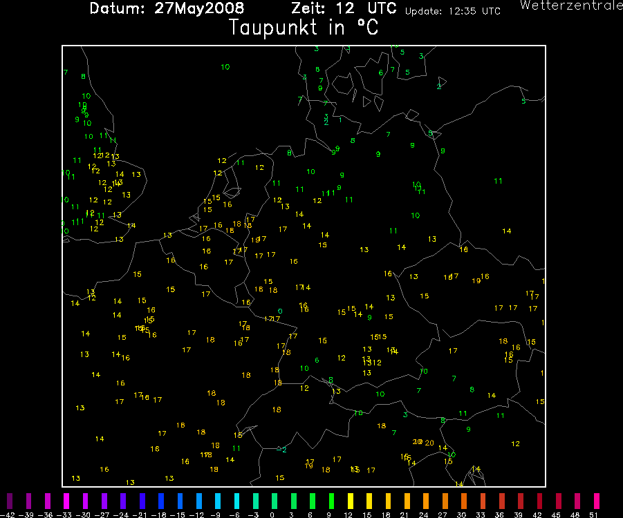Click the legend label "39"
Image resolution: width=623 pixels, height=518 pixels.
(x=518, y=515)
